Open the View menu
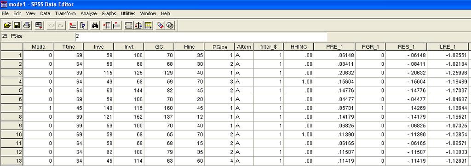Image resolution: width=471 pixels, height=166 pixels. click(x=31, y=13)
